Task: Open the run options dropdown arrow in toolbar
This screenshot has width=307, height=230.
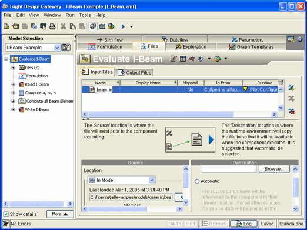Action: 131,26
